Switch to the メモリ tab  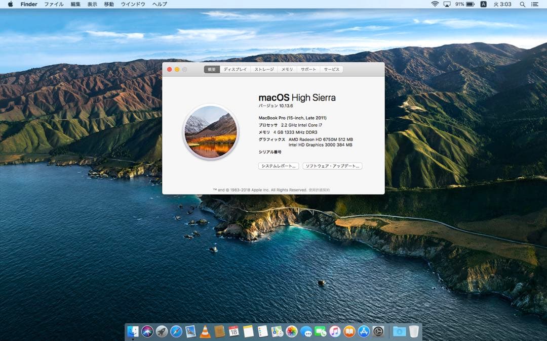tap(287, 70)
